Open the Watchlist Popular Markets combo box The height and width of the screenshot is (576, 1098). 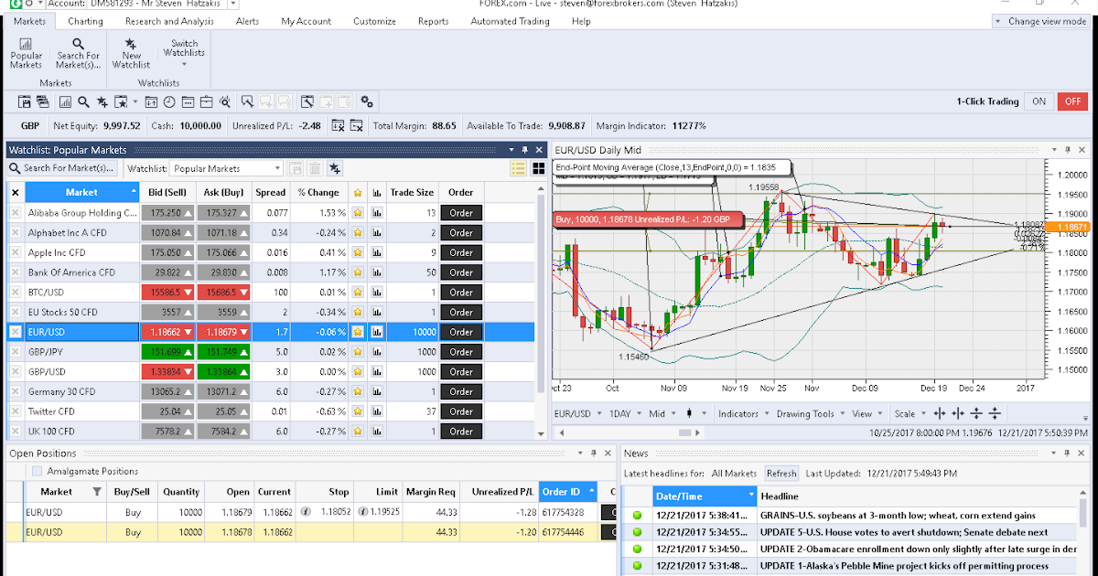tap(227, 168)
